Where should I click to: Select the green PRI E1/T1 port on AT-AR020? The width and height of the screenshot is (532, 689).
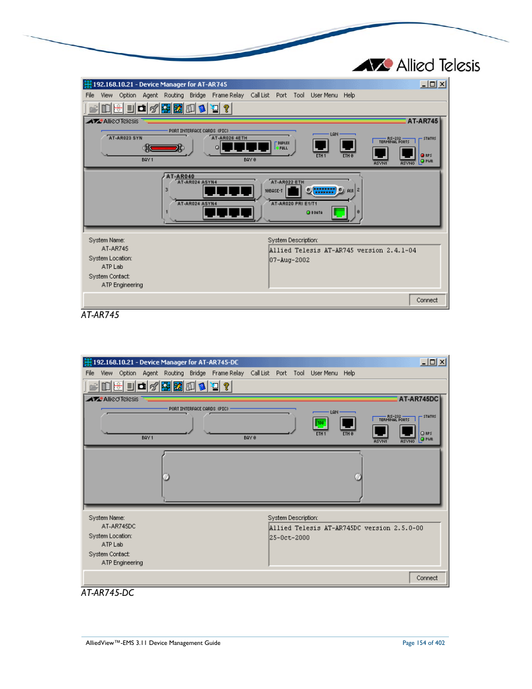(x=339, y=213)
